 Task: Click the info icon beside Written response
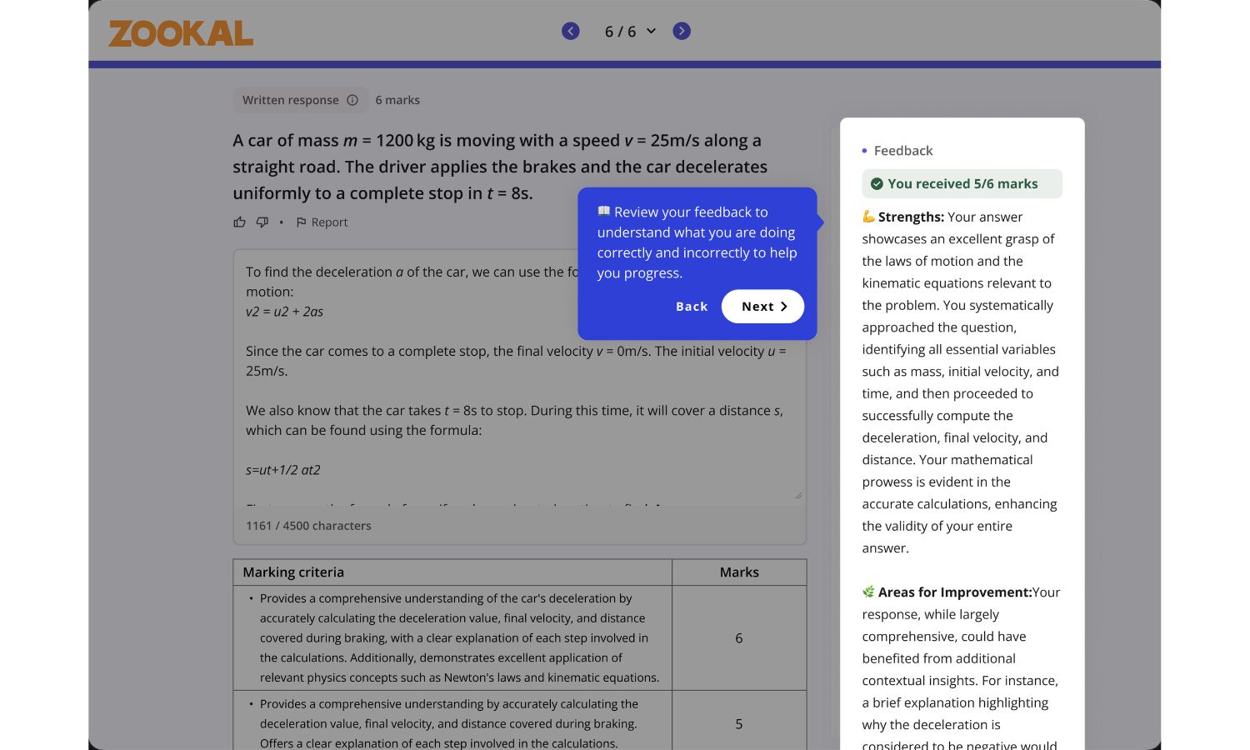(x=352, y=100)
